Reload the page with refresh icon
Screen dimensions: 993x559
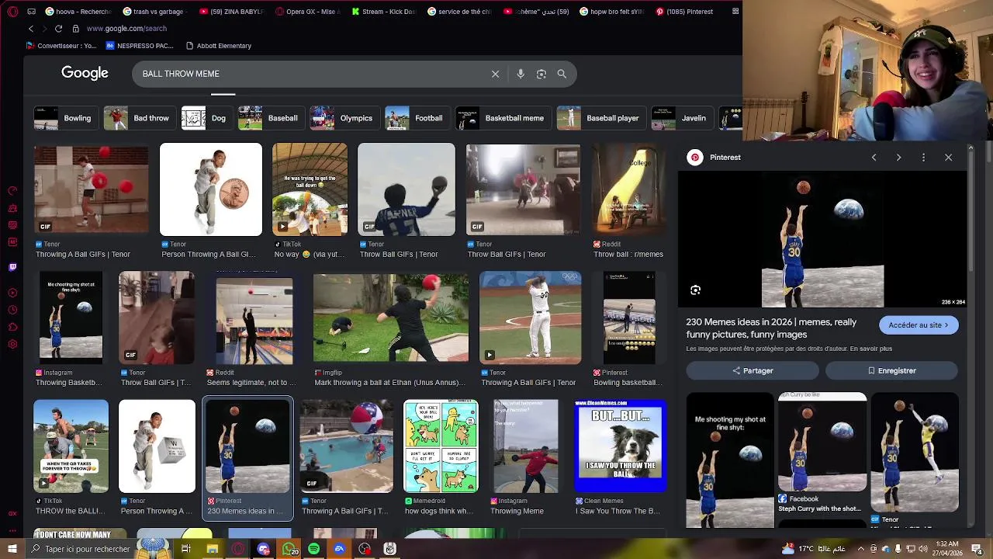(x=58, y=29)
